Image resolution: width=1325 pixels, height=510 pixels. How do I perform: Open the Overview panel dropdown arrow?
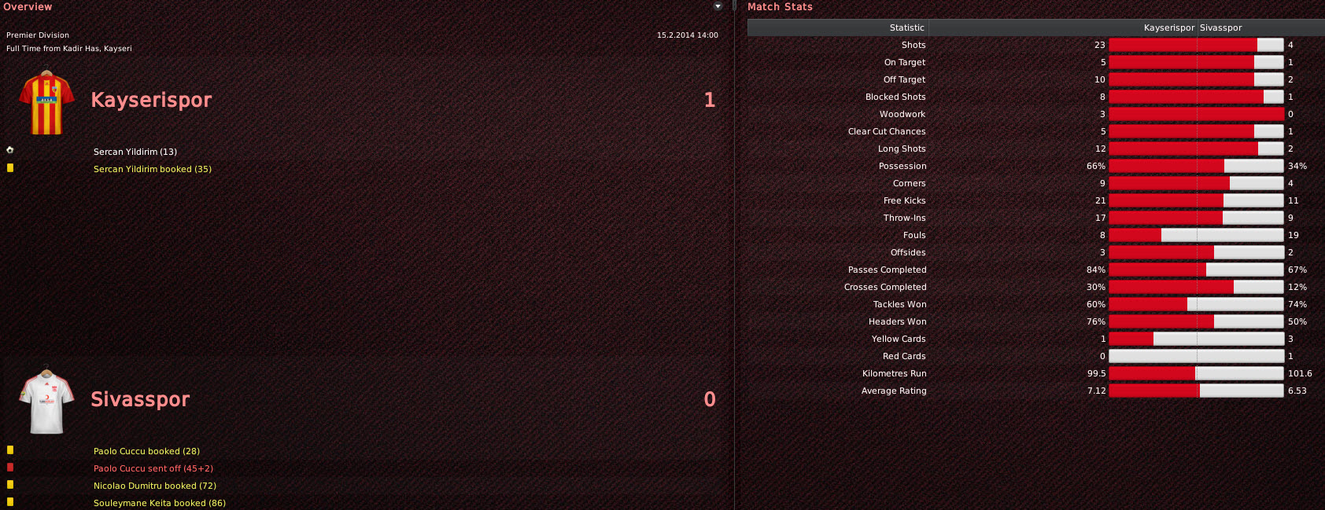tap(718, 6)
